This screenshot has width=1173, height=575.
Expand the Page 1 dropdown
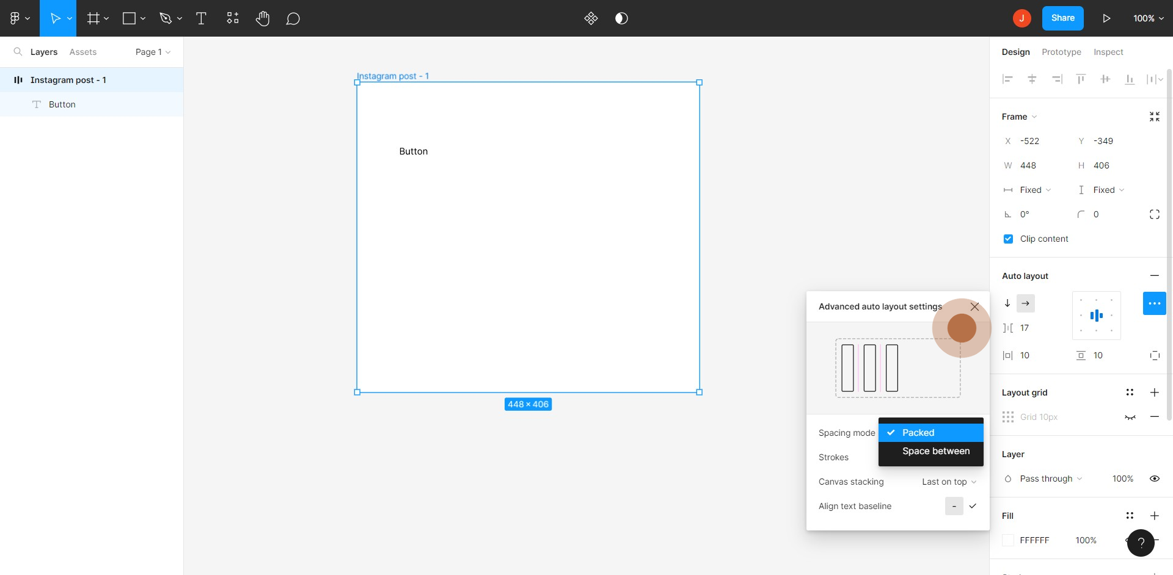click(x=153, y=52)
